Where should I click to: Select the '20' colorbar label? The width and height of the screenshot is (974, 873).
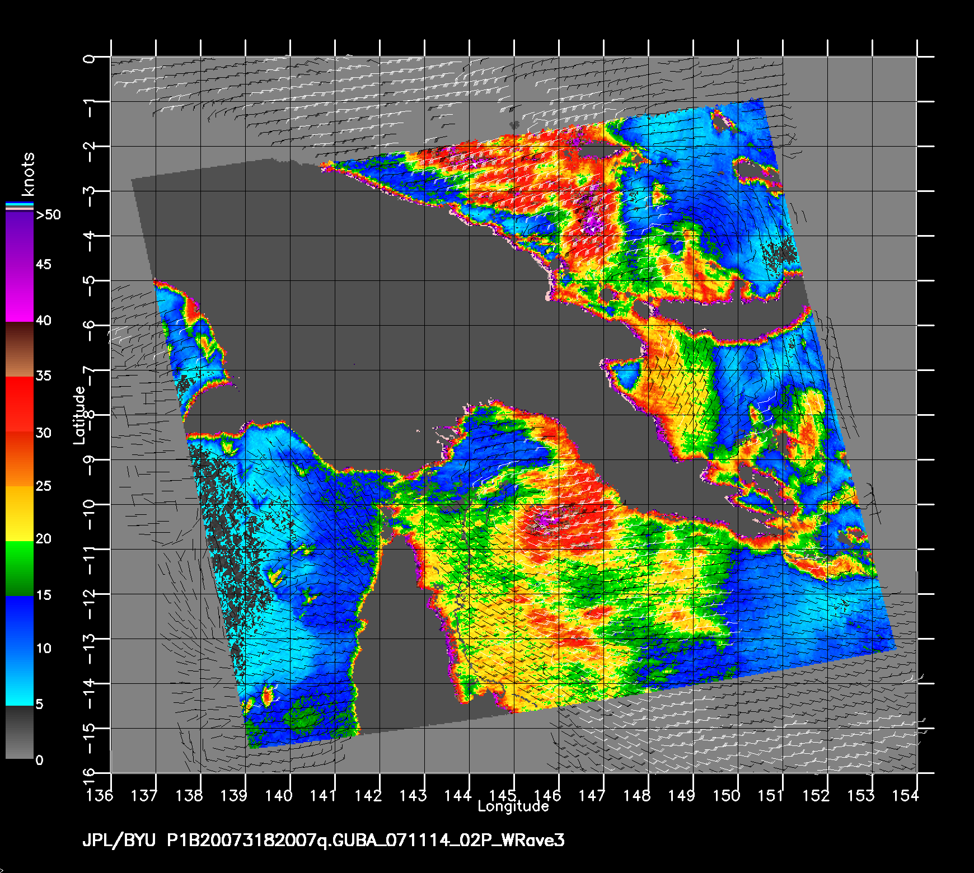pyautogui.click(x=44, y=539)
